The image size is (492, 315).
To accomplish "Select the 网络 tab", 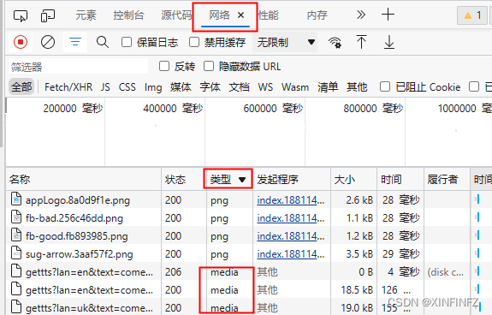I will tap(219, 15).
